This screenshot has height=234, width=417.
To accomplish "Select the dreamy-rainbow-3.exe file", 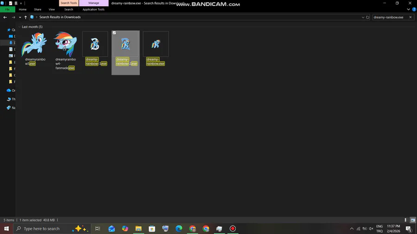I will [95, 49].
